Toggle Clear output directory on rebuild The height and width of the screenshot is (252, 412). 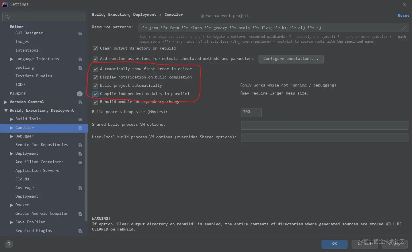95,49
